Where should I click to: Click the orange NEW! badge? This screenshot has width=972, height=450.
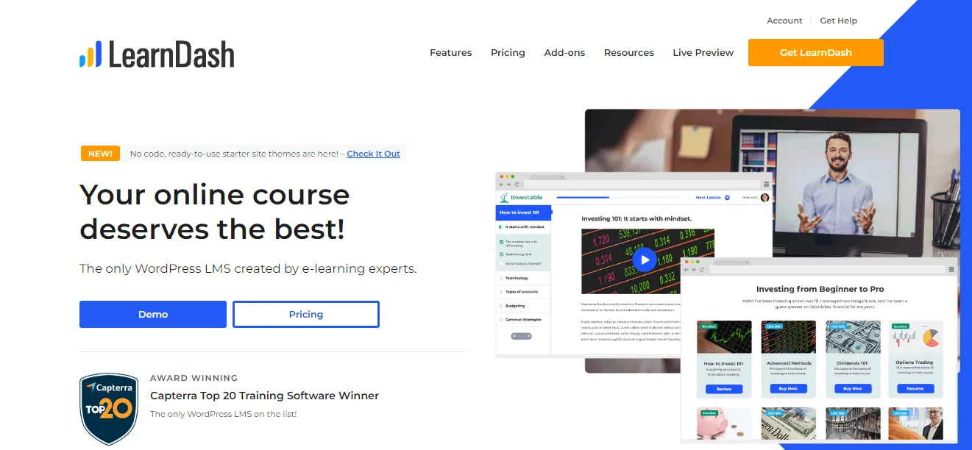tap(100, 154)
